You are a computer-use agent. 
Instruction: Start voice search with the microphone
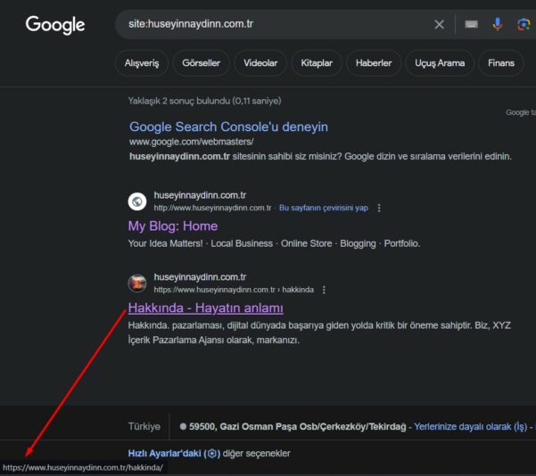[498, 24]
